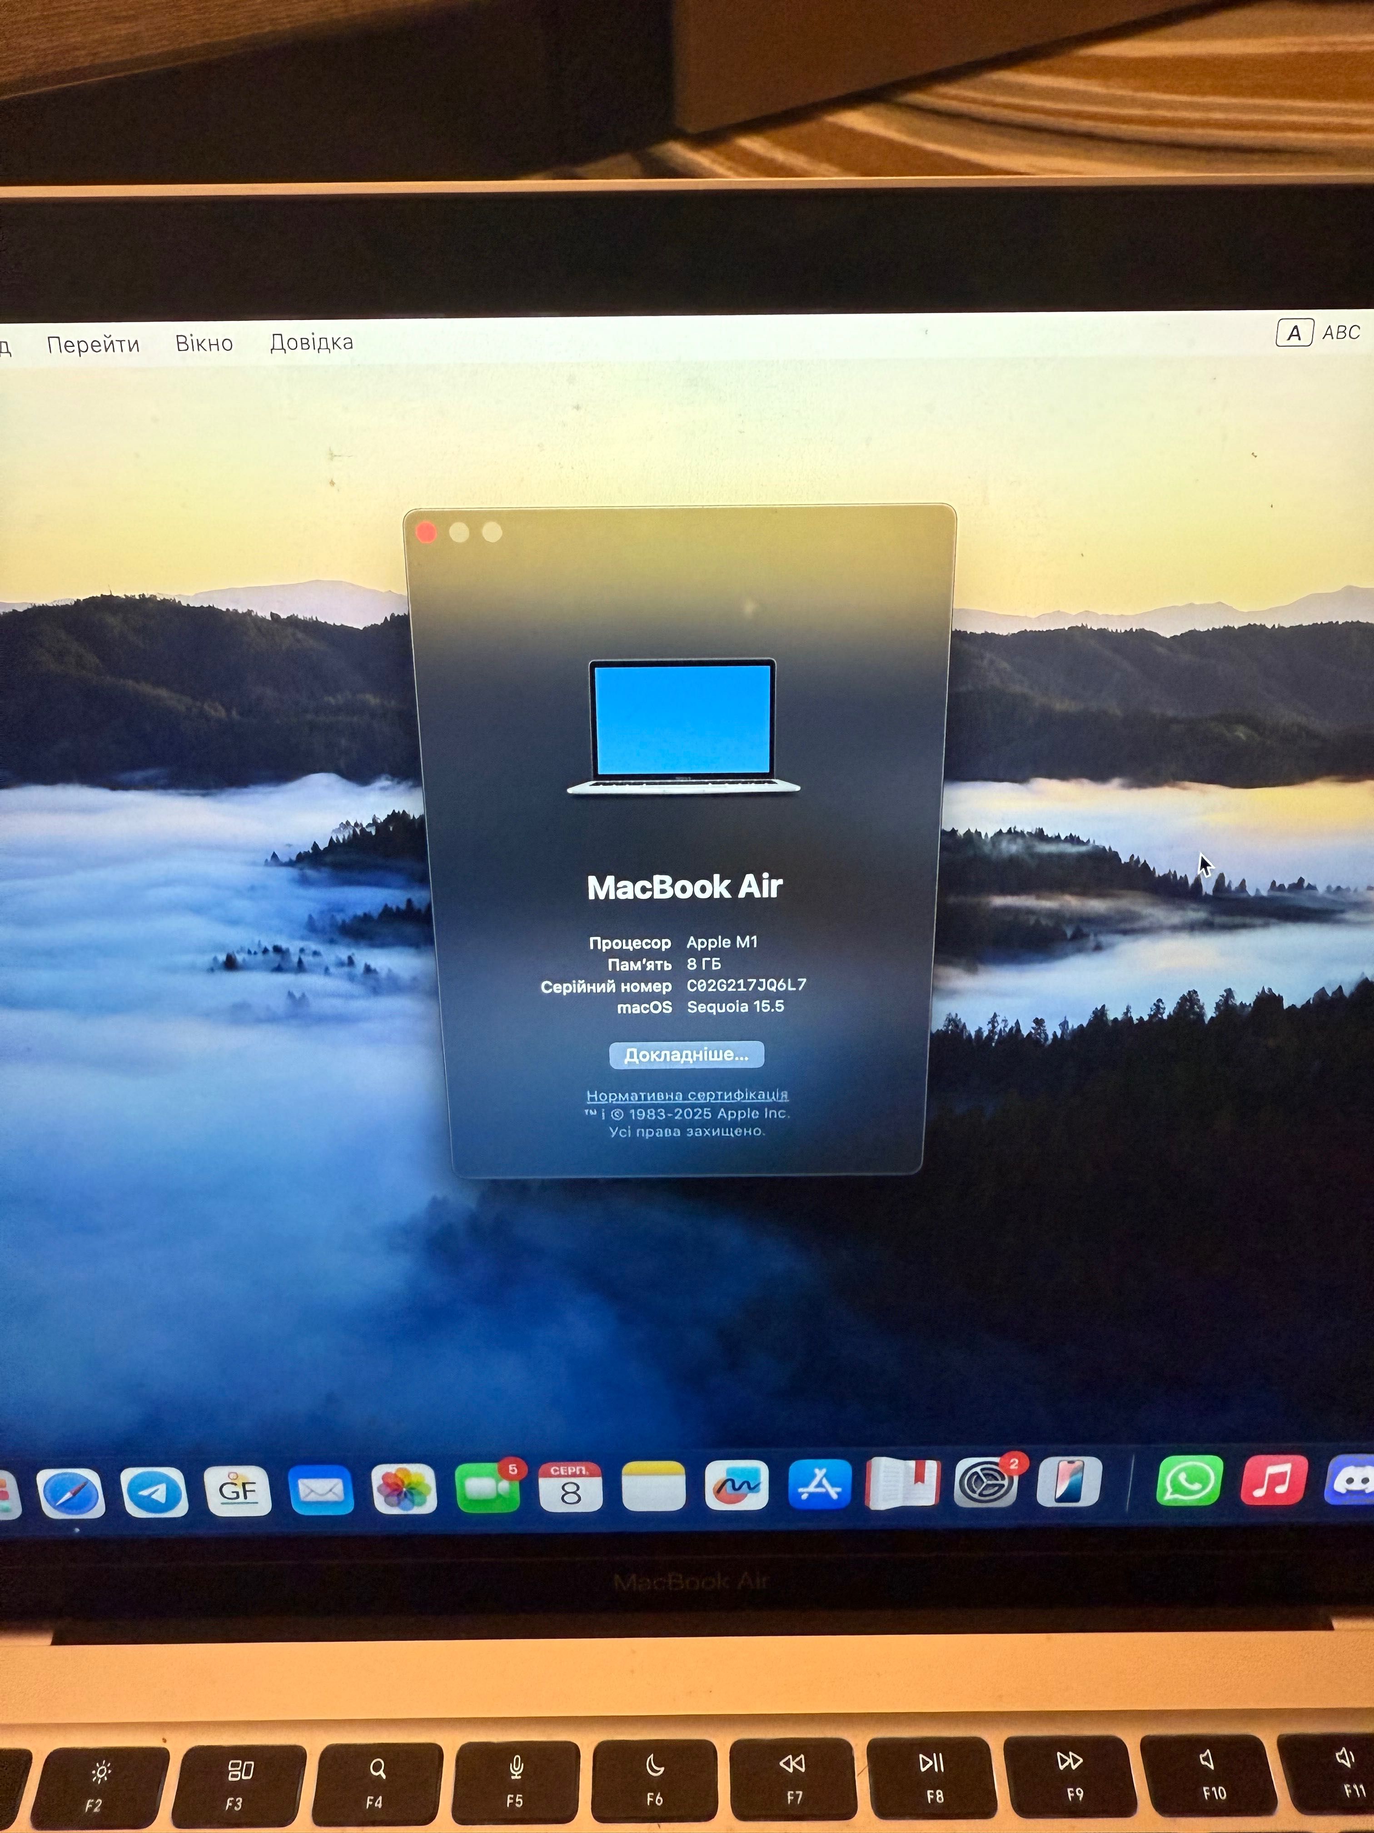This screenshot has width=1374, height=1833.
Task: Open Calendar showing the 8th
Action: click(570, 1487)
